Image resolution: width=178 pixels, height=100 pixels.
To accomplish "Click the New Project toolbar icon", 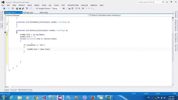I will pyautogui.click(x=13, y=9).
